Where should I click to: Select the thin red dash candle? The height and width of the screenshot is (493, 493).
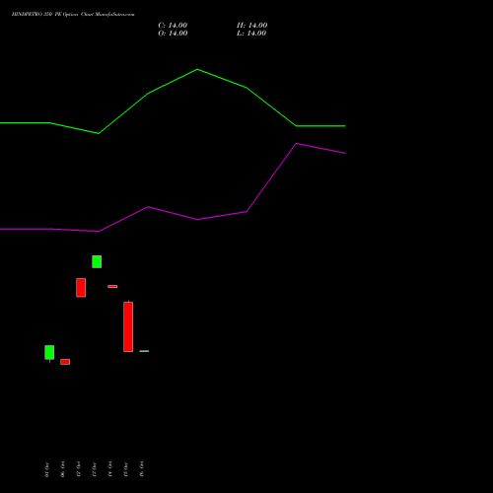[112, 286]
